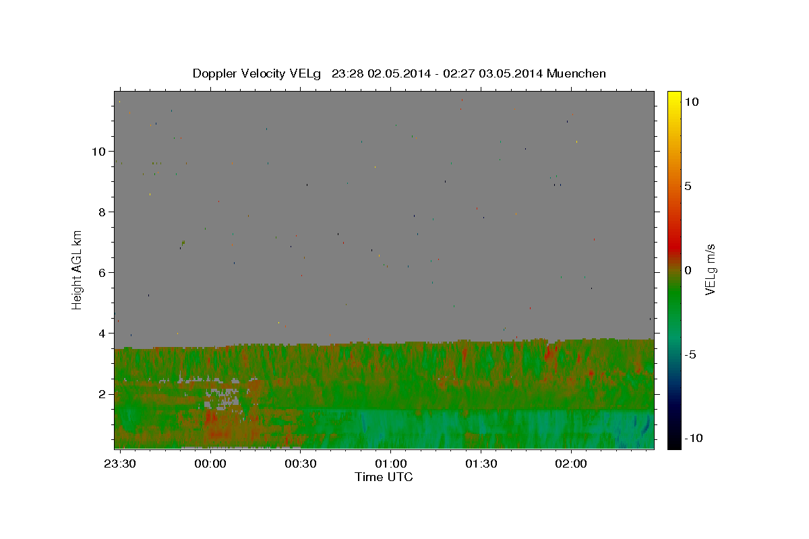
Task: Click the 23:30 time tick label
Action: [x=119, y=464]
